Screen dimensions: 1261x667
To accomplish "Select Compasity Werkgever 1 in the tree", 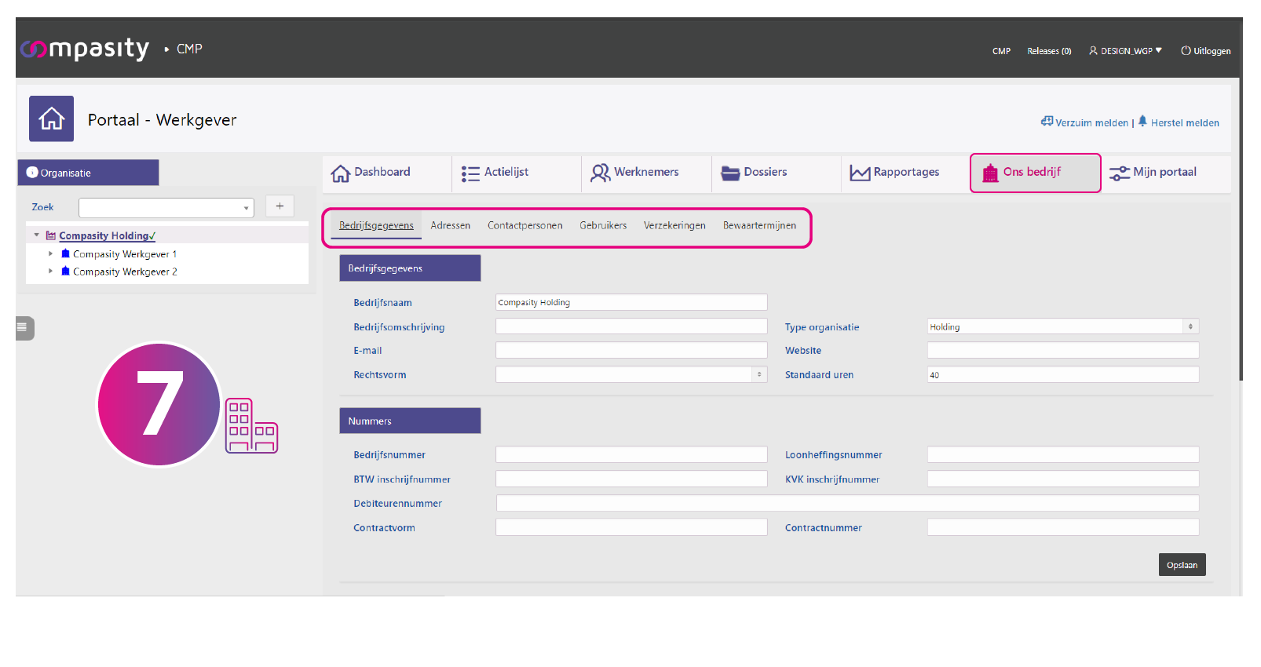I will [x=125, y=254].
